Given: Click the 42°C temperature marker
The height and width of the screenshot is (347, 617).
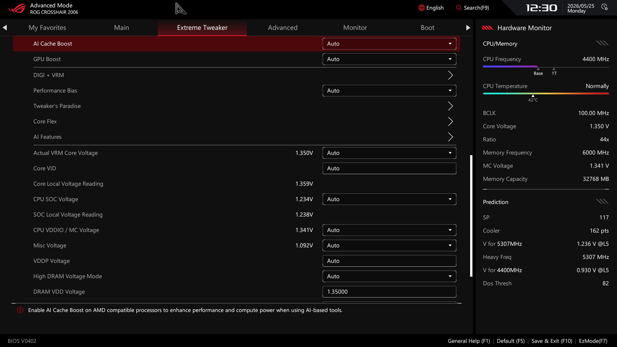Looking at the screenshot, I should pos(533,98).
